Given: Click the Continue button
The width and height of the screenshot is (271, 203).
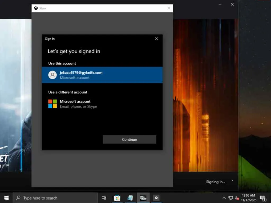Looking at the screenshot, I should [129, 139].
